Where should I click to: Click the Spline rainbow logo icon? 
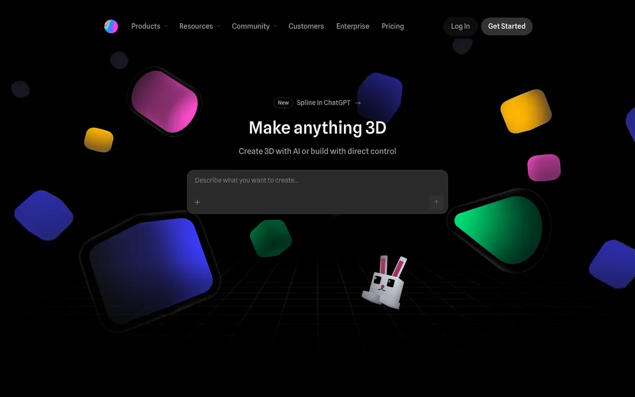click(x=111, y=26)
